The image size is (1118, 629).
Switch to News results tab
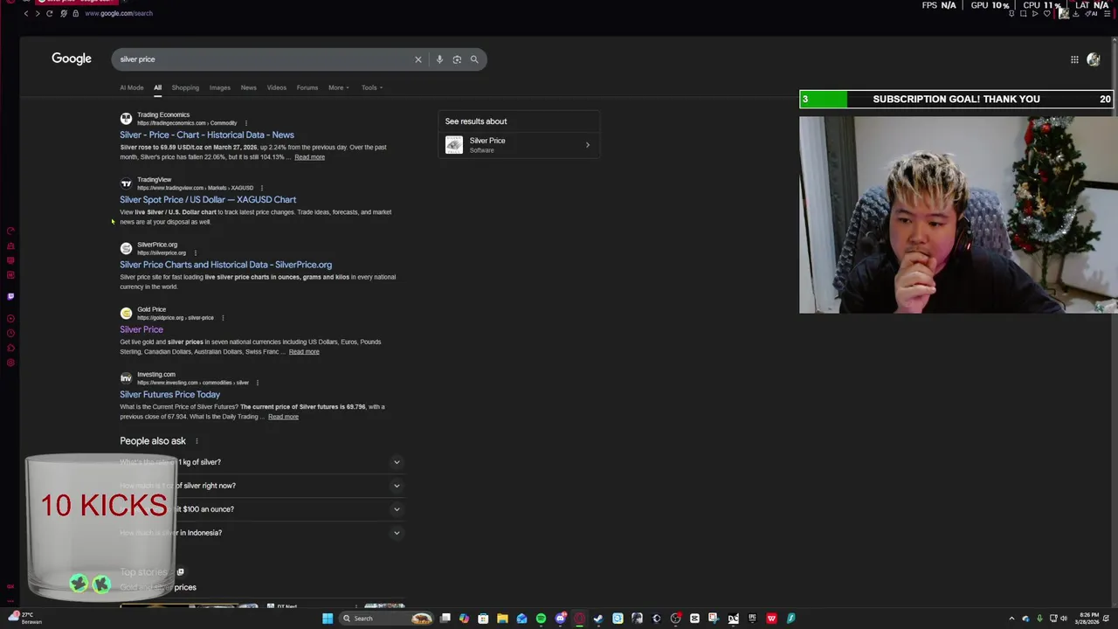(x=249, y=87)
